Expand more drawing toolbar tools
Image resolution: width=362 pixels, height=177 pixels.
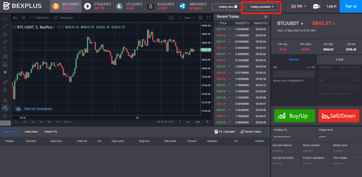(5, 123)
